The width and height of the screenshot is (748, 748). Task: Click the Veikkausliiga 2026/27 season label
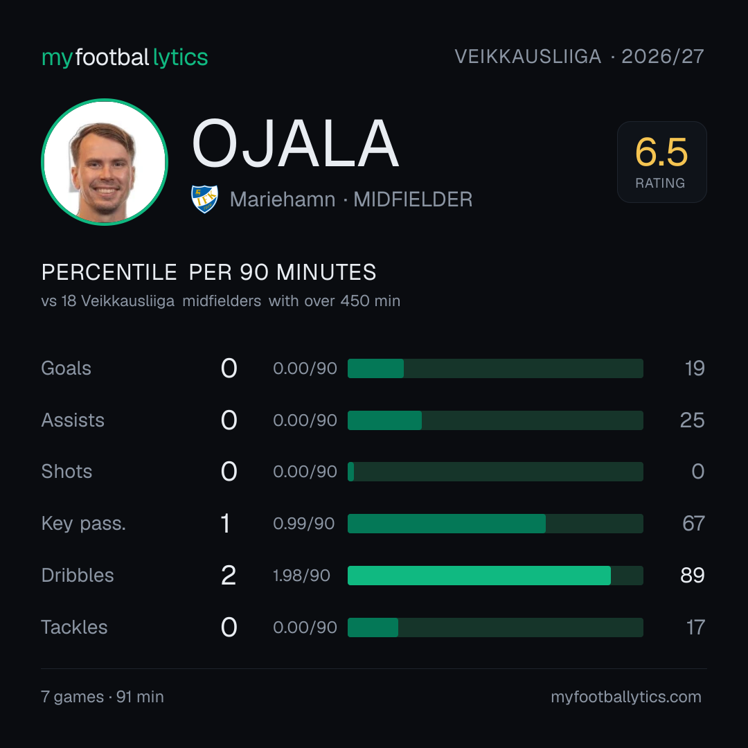tap(579, 57)
